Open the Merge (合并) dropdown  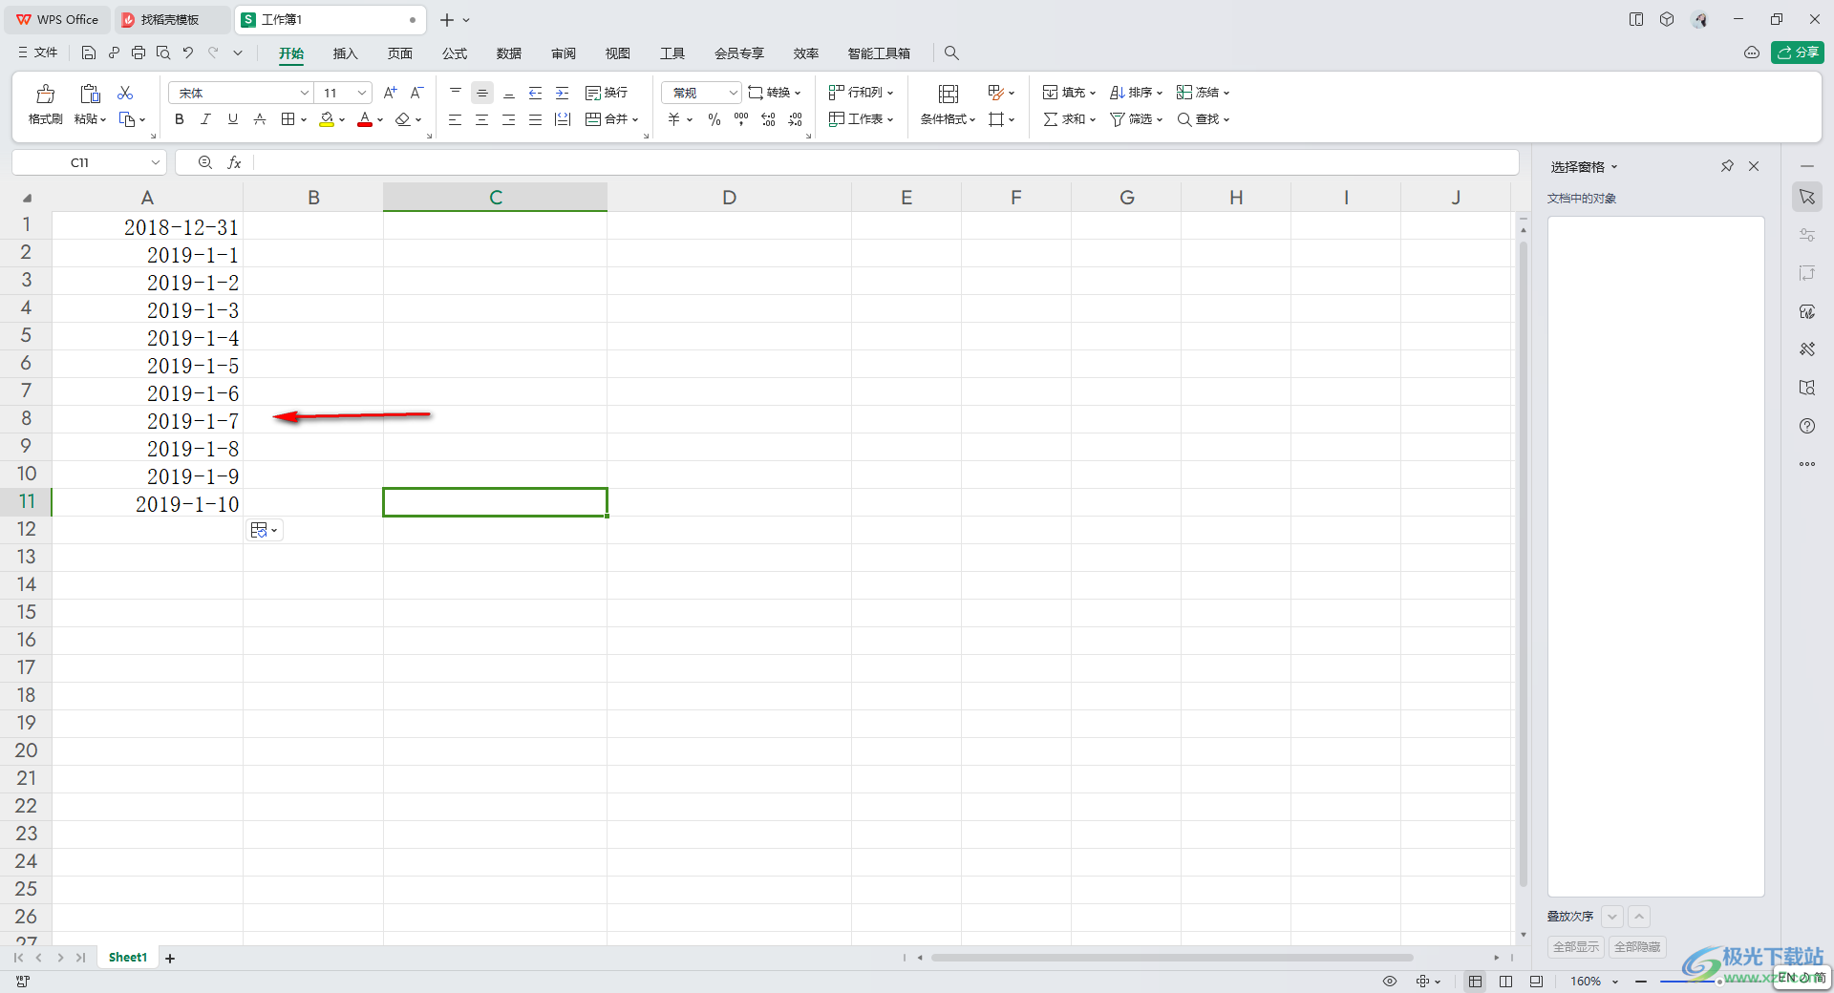click(x=612, y=119)
